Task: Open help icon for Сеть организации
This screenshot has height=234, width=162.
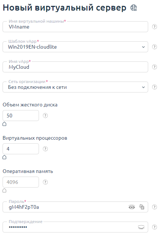Action: click(155, 87)
